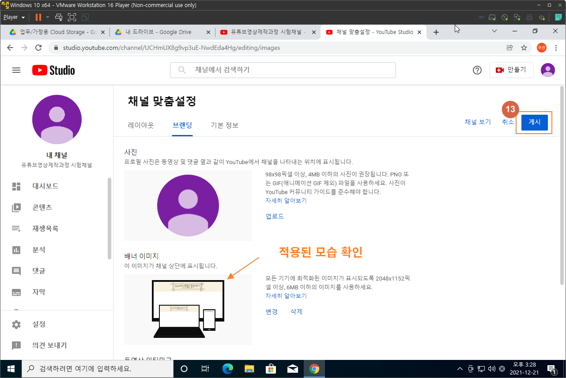Open Chrome tab search chevron
This screenshot has width=566, height=378.
pyautogui.click(x=494, y=31)
